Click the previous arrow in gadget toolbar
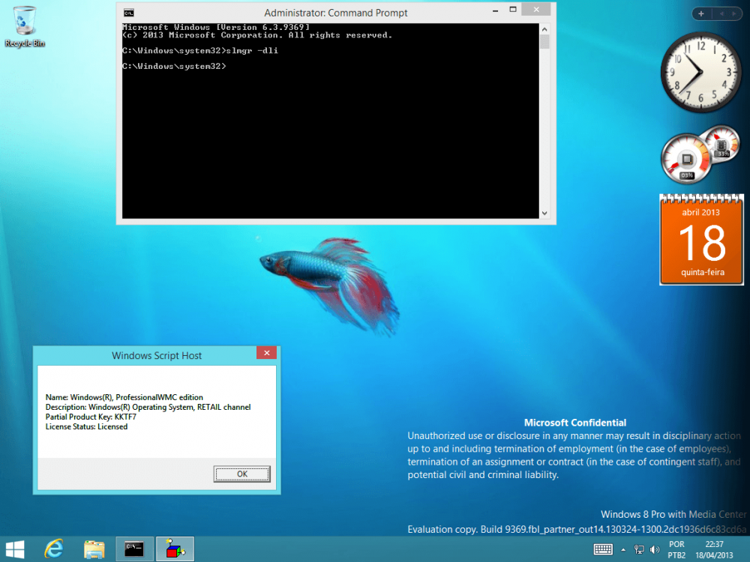The width and height of the screenshot is (750, 562). tap(721, 13)
